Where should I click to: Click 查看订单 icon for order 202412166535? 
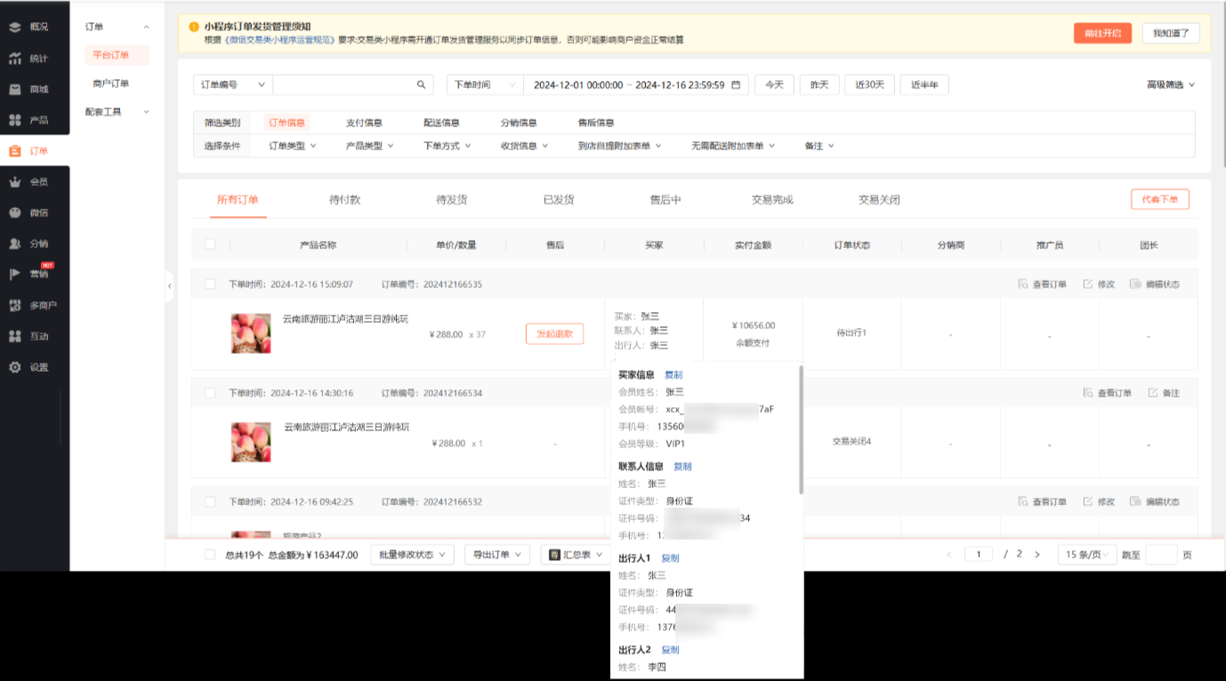(1023, 284)
